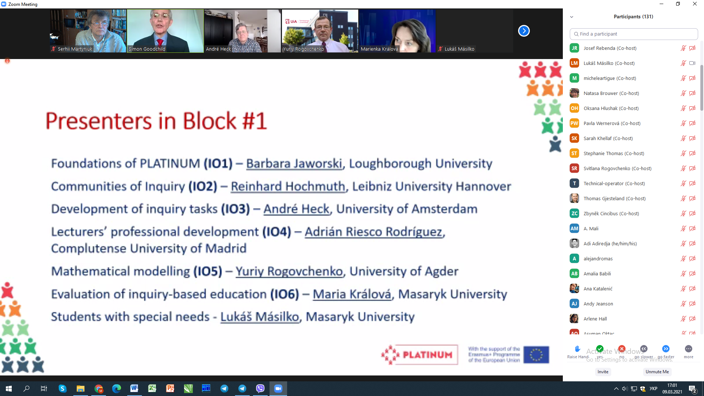Image resolution: width=704 pixels, height=396 pixels.
Task: Open the more reactions icon
Action: coord(688,349)
